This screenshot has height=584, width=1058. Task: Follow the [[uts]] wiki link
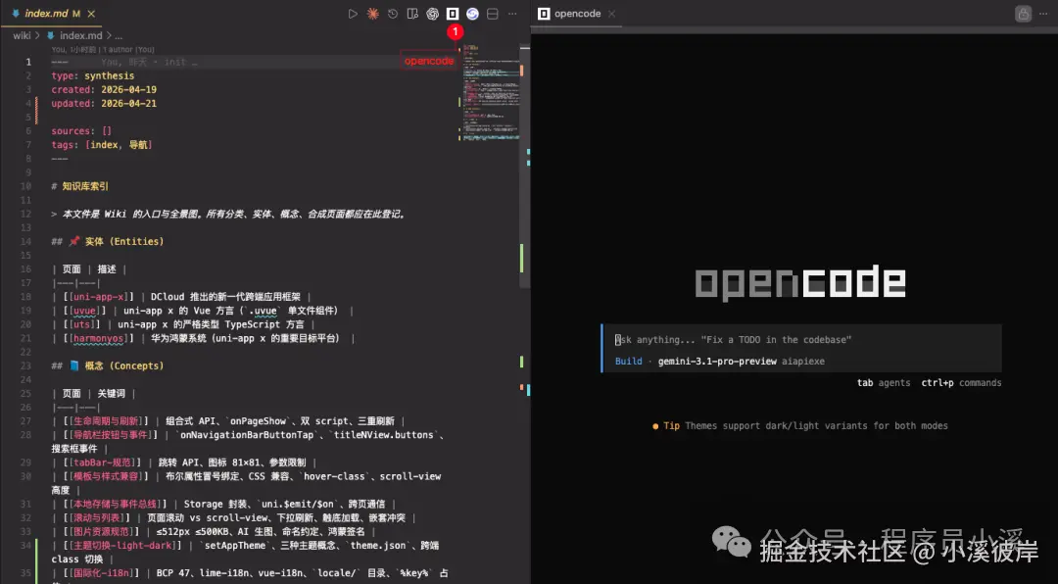click(x=83, y=324)
